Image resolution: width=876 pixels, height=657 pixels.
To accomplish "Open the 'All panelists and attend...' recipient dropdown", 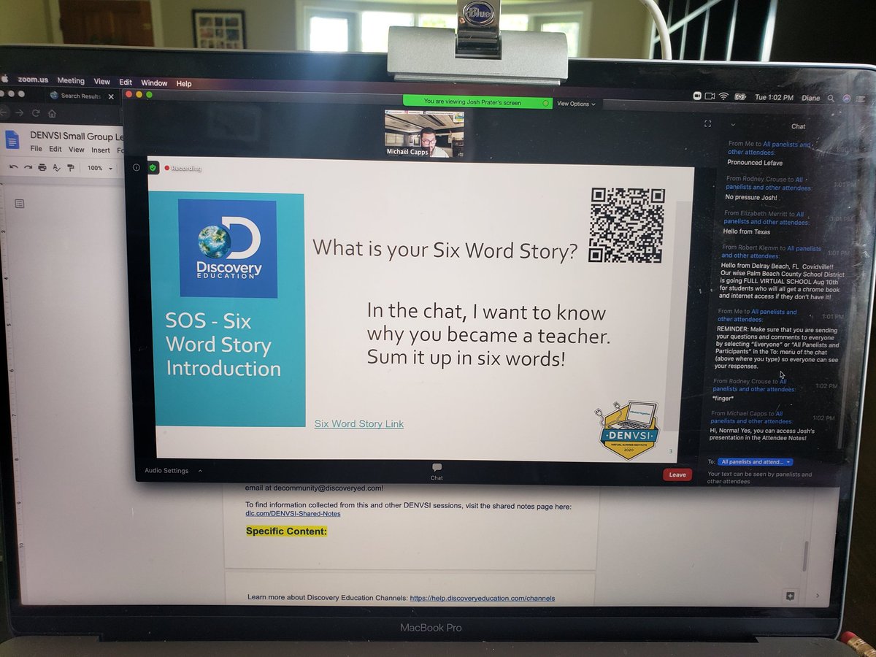I will 756,462.
